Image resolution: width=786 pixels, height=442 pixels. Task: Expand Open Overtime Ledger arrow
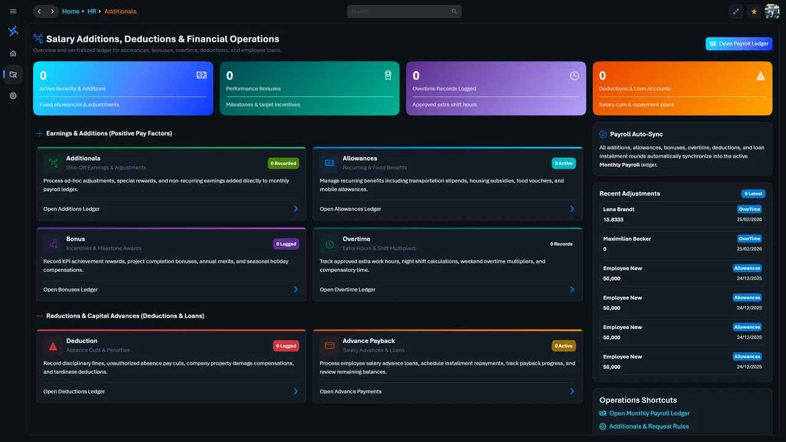572,289
